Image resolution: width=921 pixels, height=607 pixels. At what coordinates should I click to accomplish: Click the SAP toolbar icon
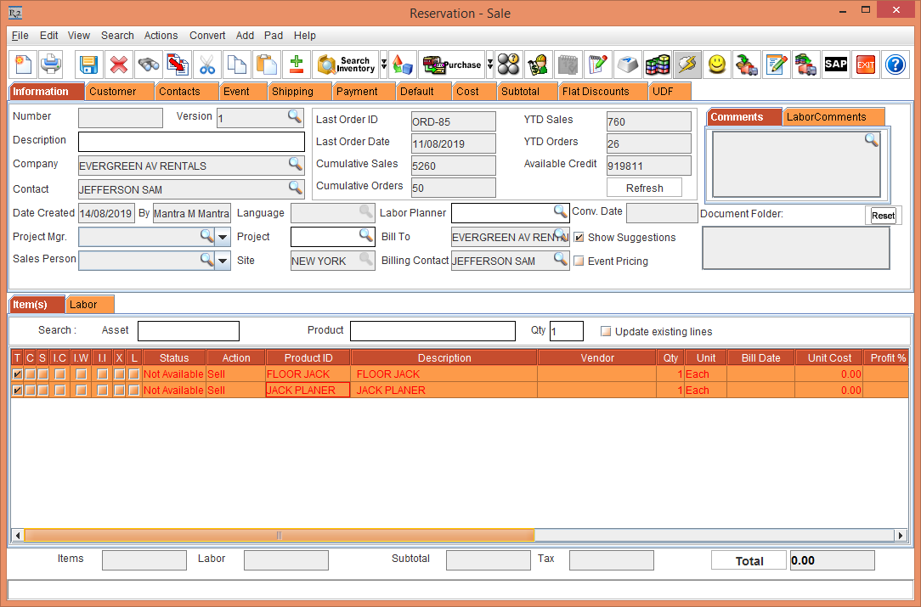[x=835, y=65]
